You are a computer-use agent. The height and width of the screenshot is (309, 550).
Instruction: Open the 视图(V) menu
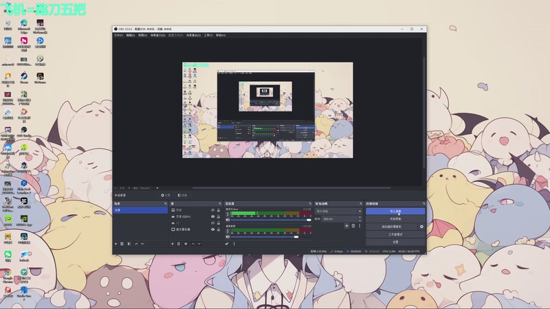coord(142,36)
